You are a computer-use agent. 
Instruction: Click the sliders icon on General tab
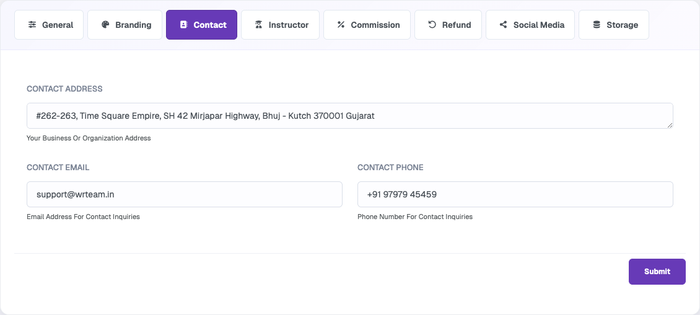coord(32,25)
